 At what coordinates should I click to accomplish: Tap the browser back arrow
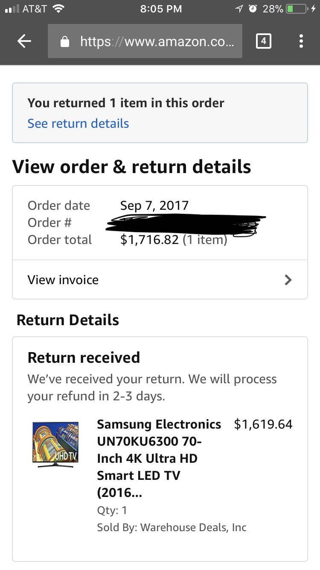coord(24,41)
